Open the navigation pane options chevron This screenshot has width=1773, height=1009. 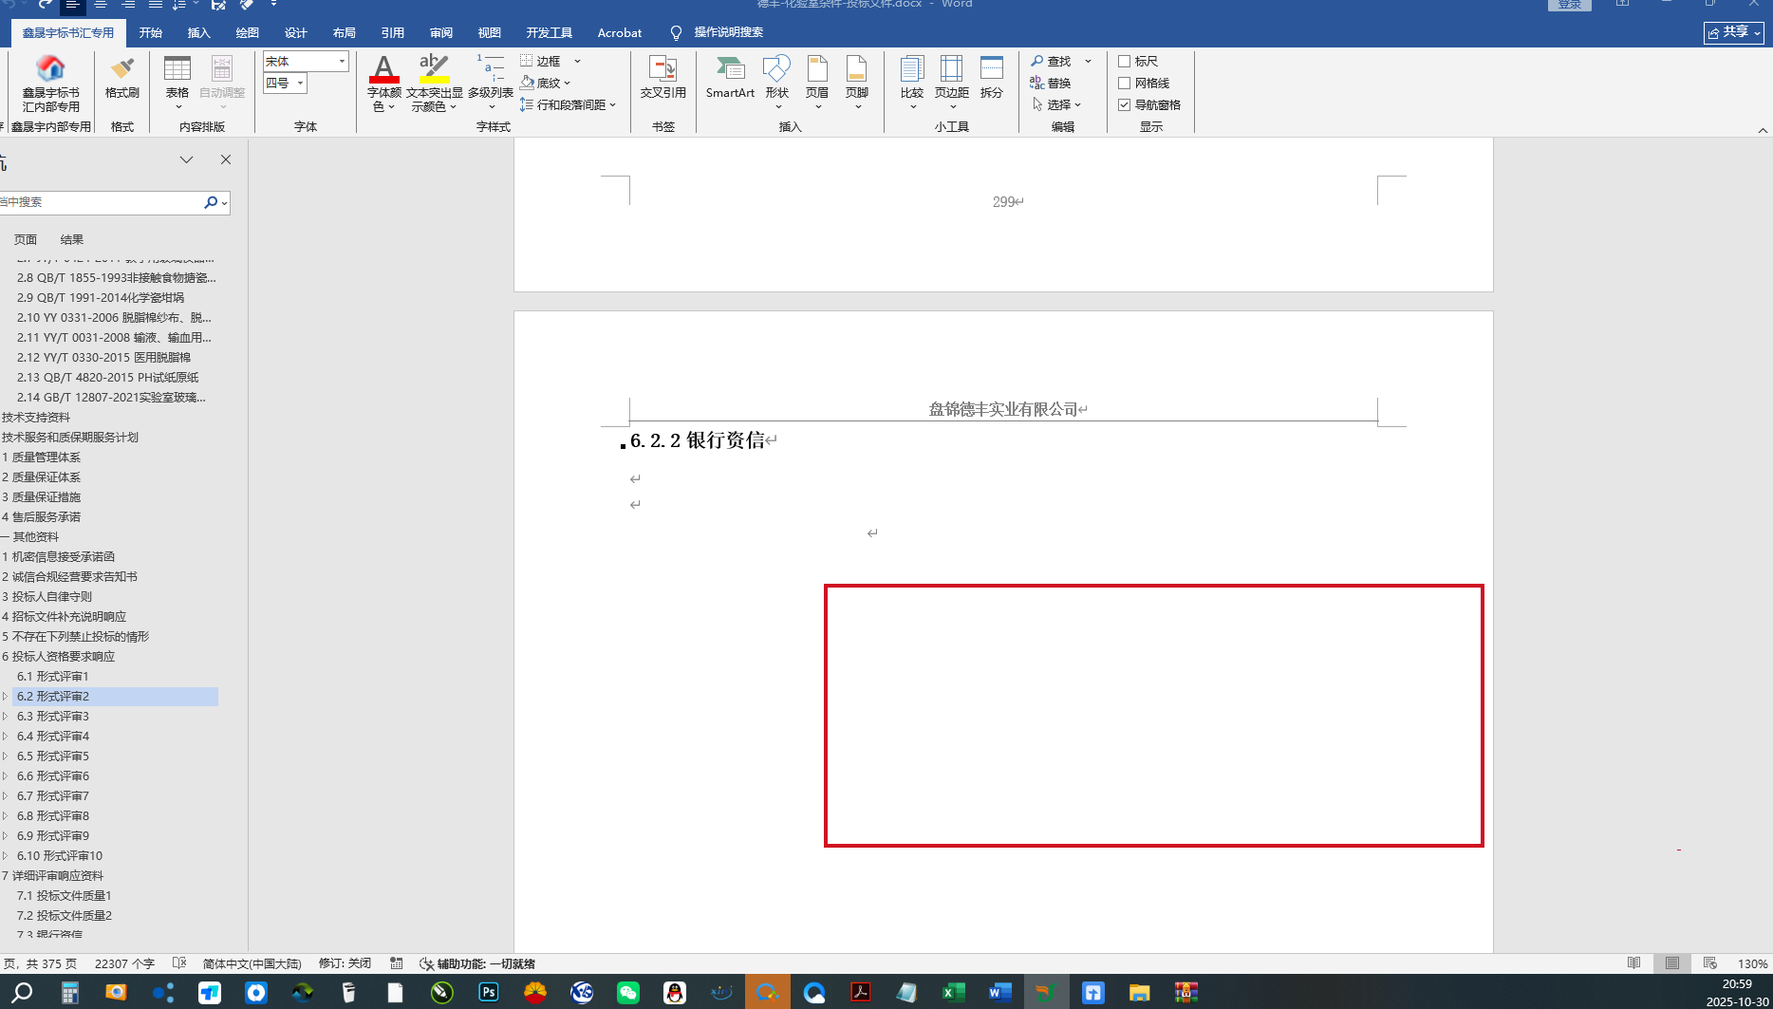(x=186, y=159)
